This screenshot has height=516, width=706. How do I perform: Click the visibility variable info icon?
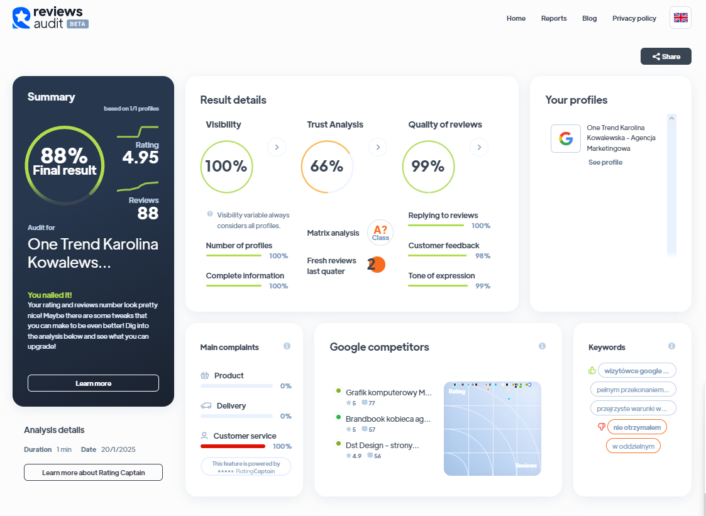click(x=210, y=214)
